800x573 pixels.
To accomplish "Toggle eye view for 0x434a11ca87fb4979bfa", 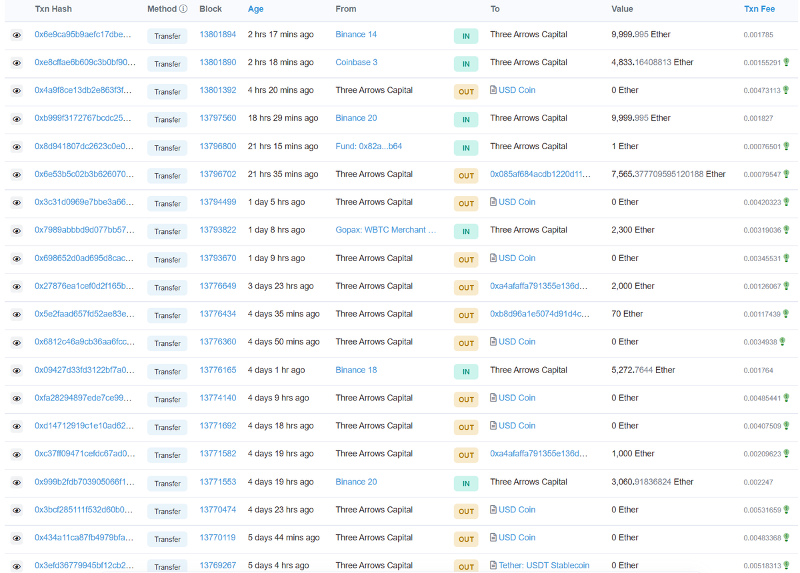I will (x=17, y=539).
